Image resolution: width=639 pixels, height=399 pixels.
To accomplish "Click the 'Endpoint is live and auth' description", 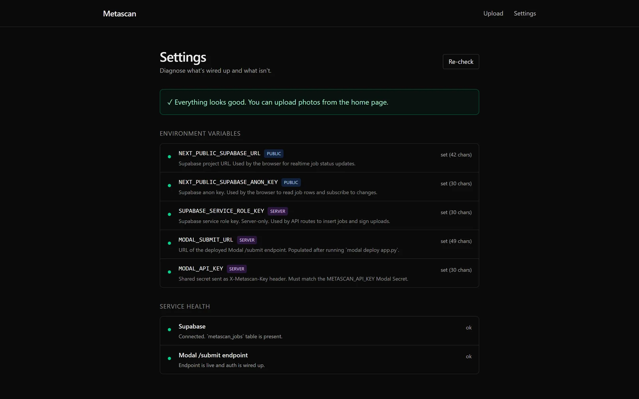I will pyautogui.click(x=222, y=365).
